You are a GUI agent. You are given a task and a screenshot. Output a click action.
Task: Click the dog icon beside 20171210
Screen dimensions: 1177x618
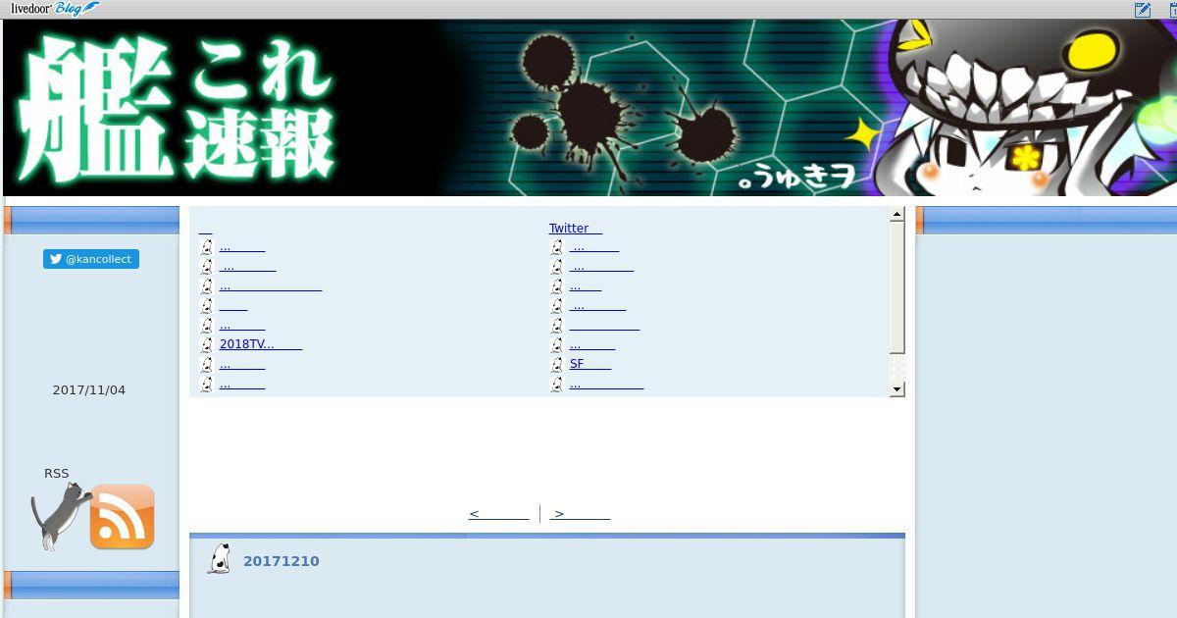tap(219, 558)
